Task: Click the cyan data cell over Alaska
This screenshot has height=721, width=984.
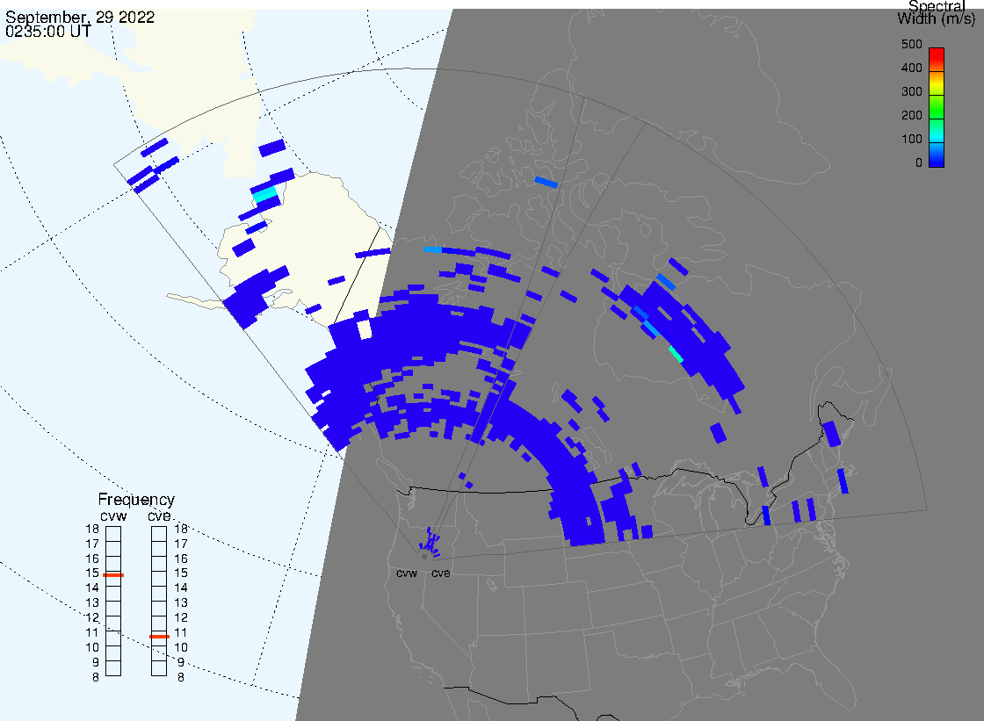Action: (x=264, y=194)
